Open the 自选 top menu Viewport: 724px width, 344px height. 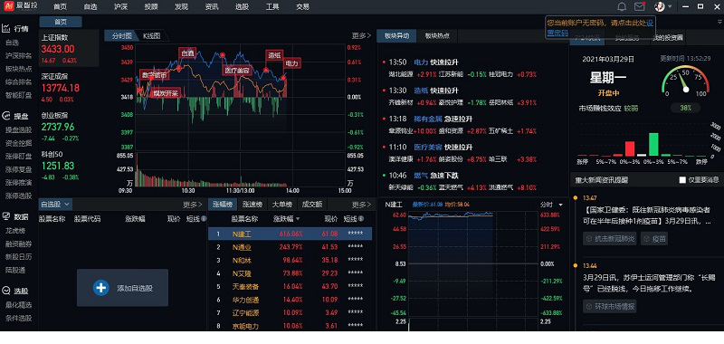coord(90,6)
